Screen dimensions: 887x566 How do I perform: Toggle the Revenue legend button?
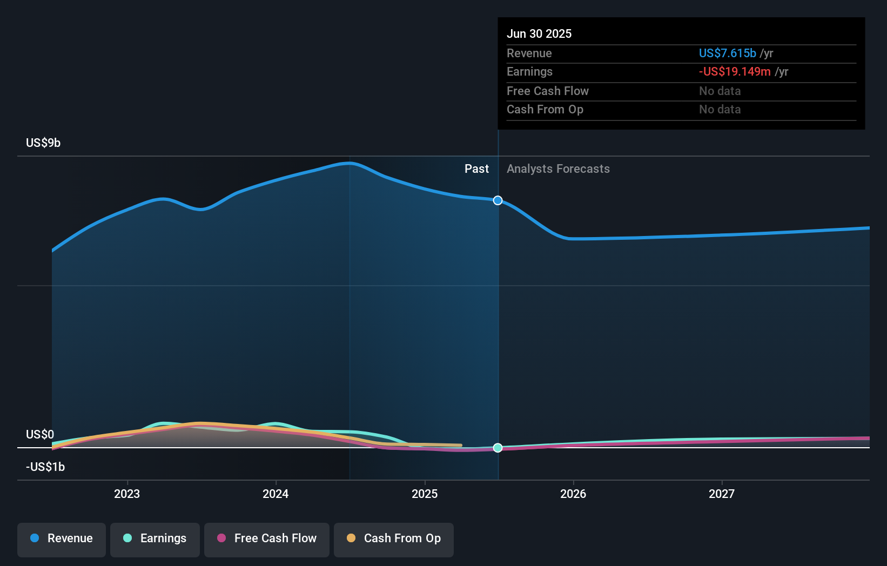[62, 540]
